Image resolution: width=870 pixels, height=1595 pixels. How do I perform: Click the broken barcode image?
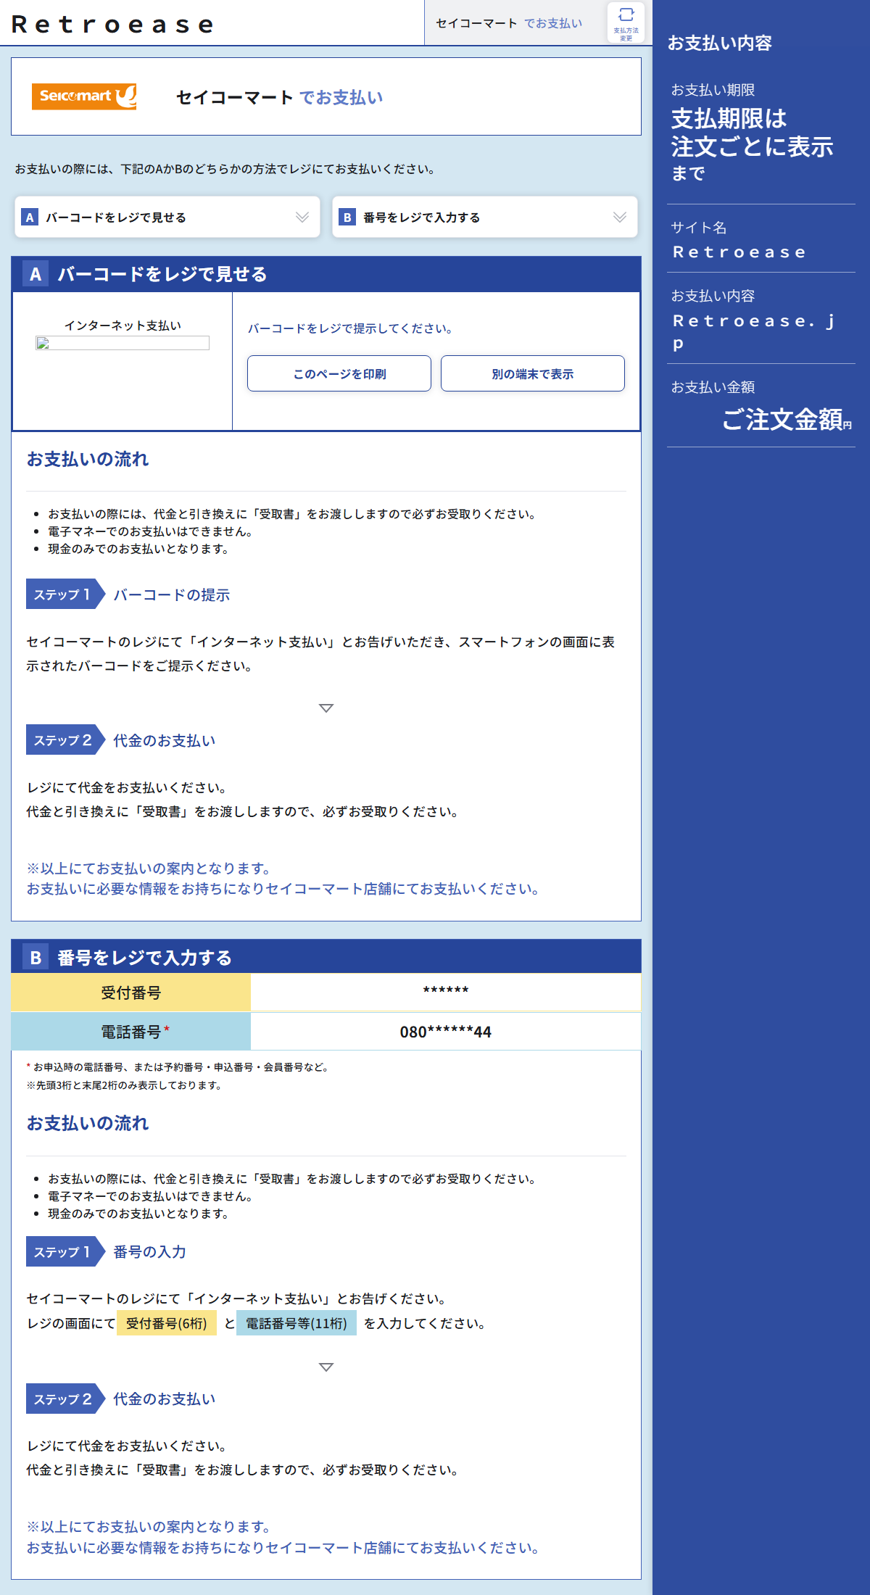(123, 343)
